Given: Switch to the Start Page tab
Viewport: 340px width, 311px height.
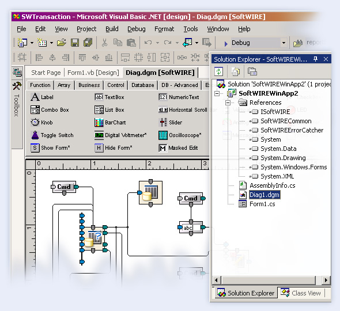Looking at the screenshot, I should [x=46, y=73].
